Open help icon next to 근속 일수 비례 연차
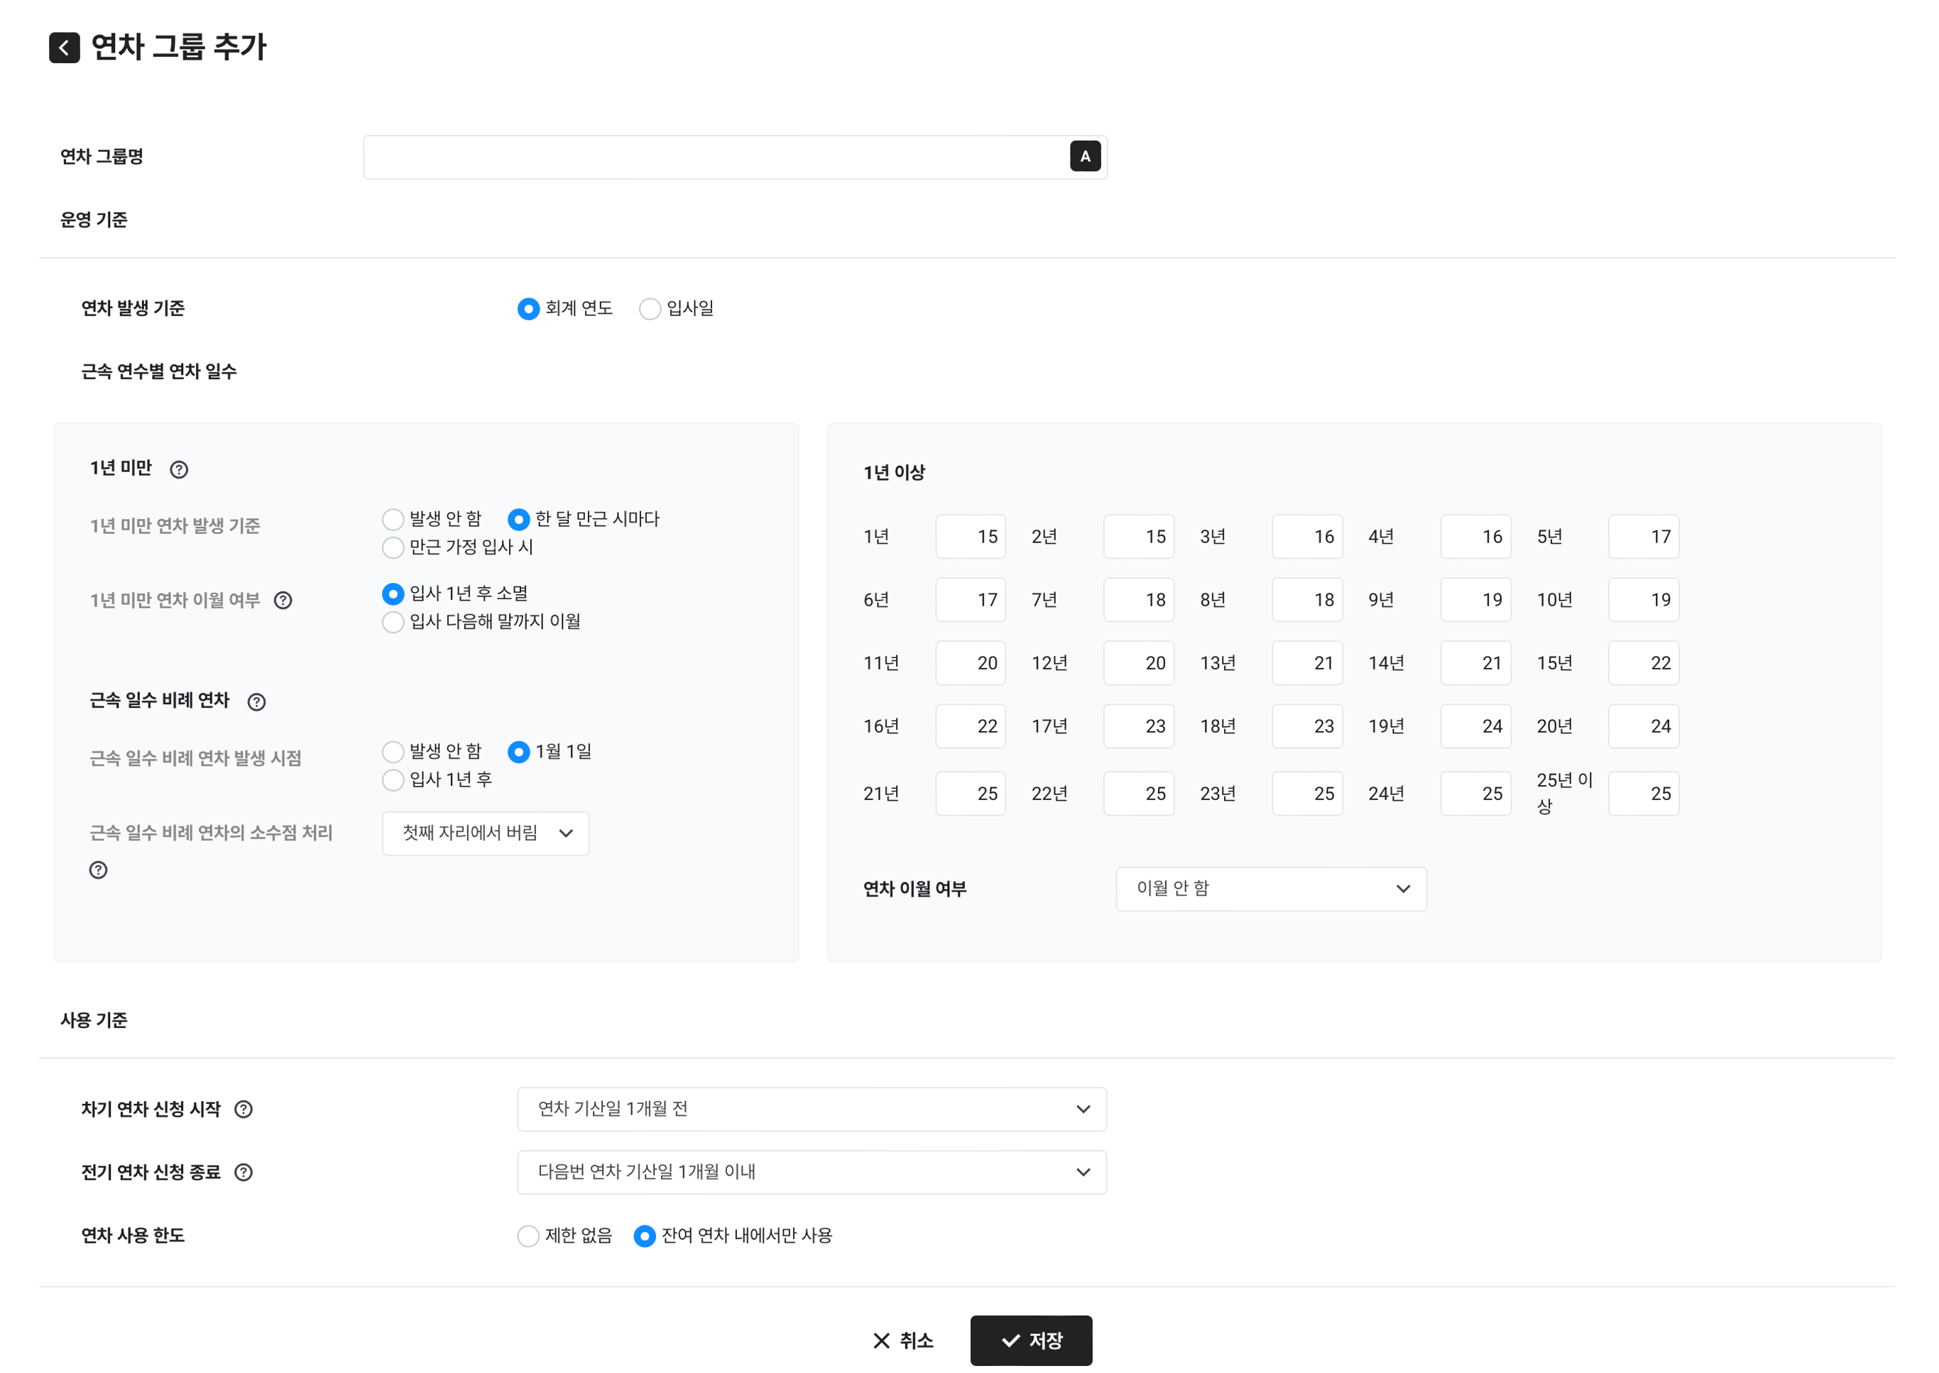This screenshot has height=1373, width=1939. coord(256,701)
